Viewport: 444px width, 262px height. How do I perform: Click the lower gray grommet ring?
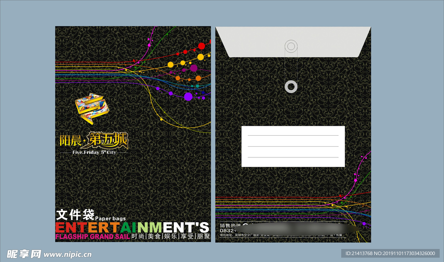291,86
